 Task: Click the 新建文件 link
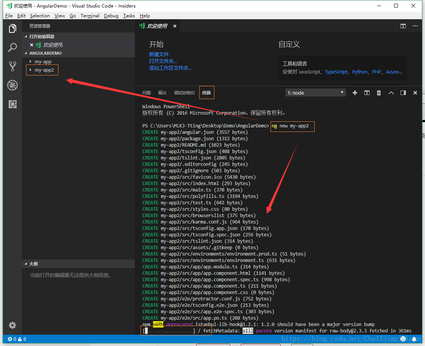[159, 54]
